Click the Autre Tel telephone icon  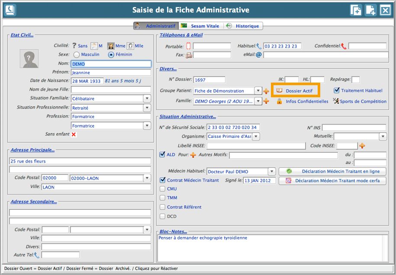coord(37,255)
